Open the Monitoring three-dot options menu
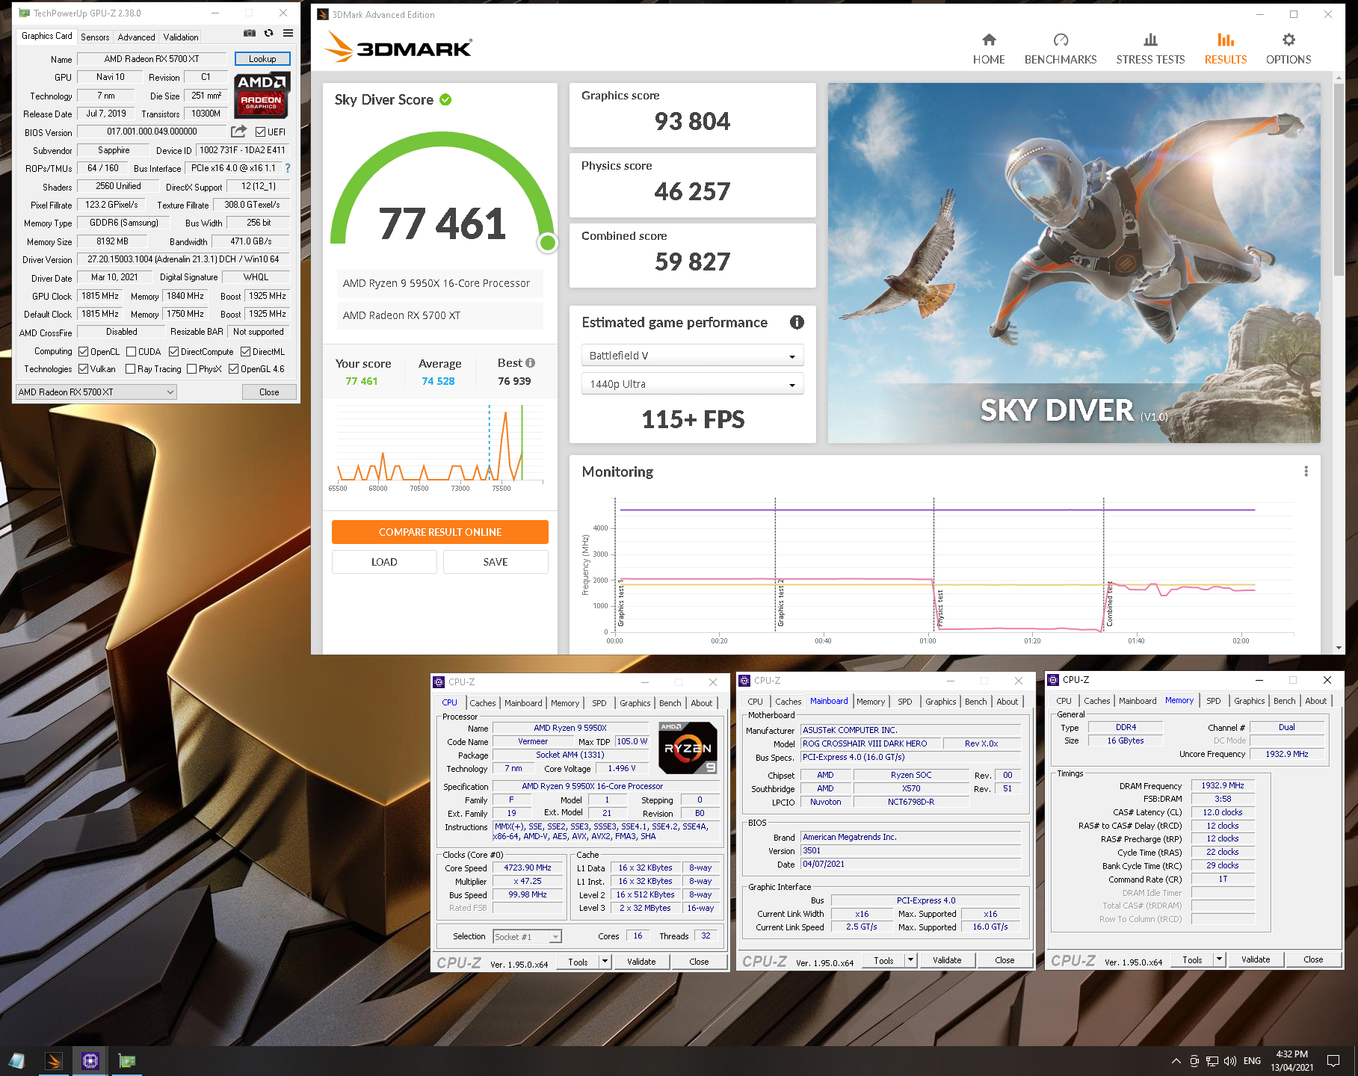This screenshot has height=1076, width=1358. 1306,471
